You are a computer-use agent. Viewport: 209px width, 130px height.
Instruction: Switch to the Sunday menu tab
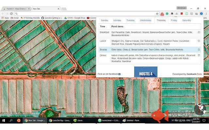104,20
